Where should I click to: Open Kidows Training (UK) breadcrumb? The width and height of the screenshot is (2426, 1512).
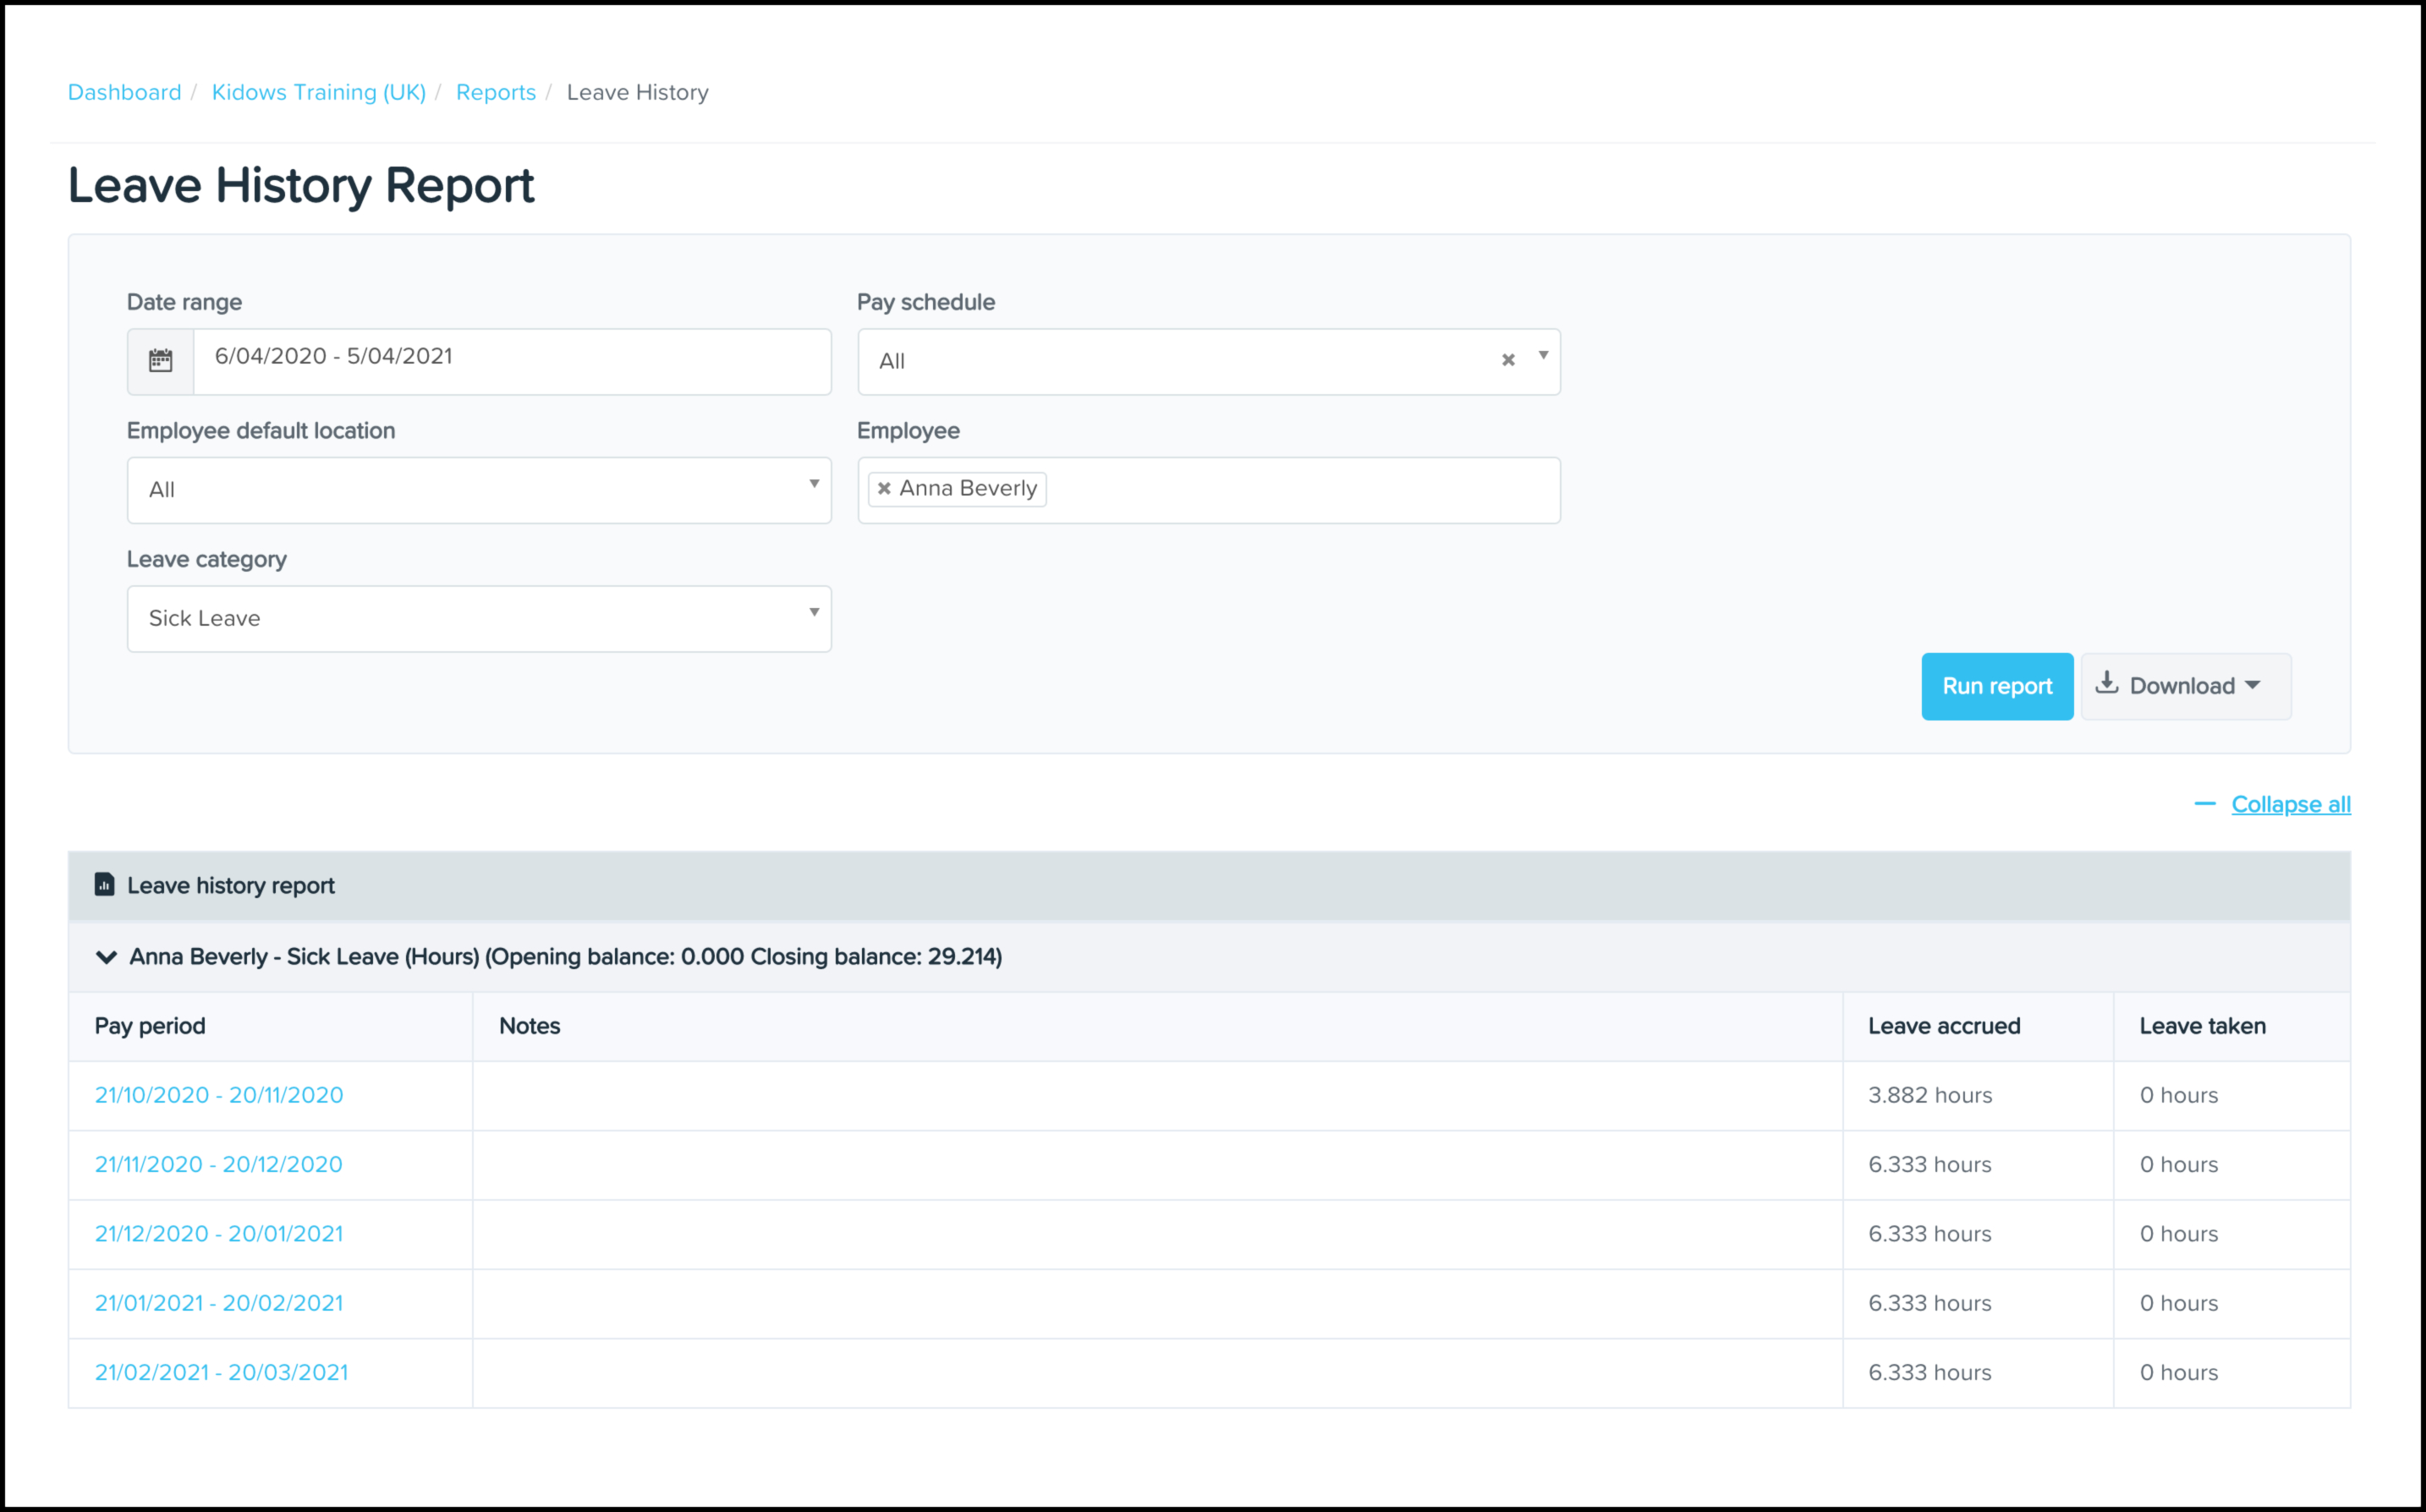pyautogui.click(x=318, y=92)
